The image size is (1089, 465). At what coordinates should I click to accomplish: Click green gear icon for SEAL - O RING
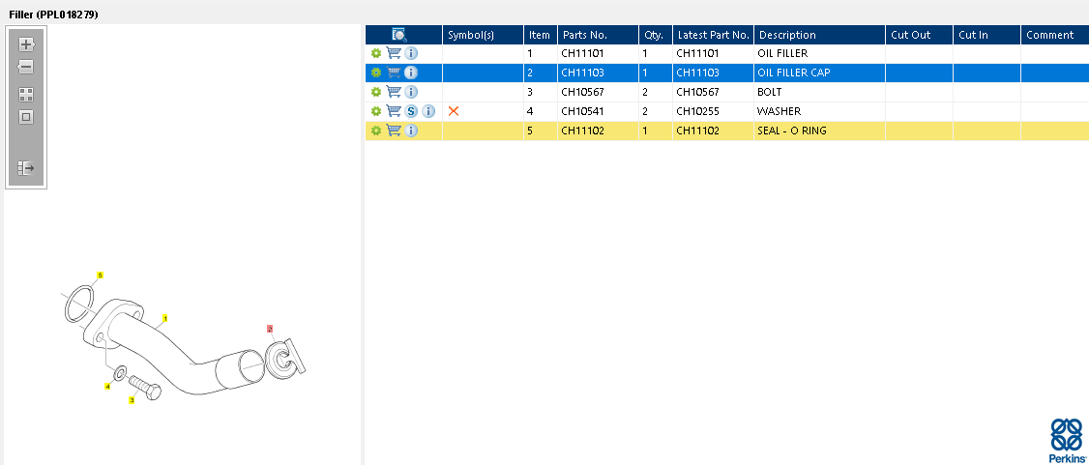tap(376, 131)
